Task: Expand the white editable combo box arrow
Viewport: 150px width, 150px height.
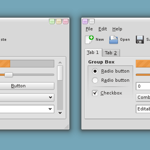Action: (50, 109)
